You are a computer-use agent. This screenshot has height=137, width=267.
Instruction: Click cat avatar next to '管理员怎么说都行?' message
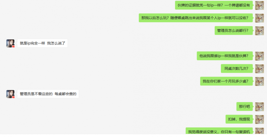(x=259, y=31)
